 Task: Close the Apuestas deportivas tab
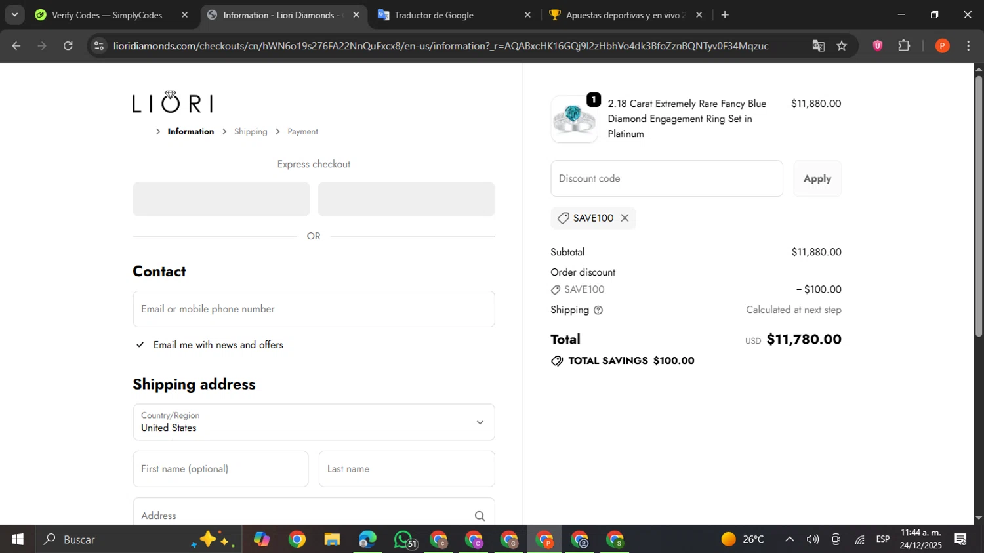699,15
